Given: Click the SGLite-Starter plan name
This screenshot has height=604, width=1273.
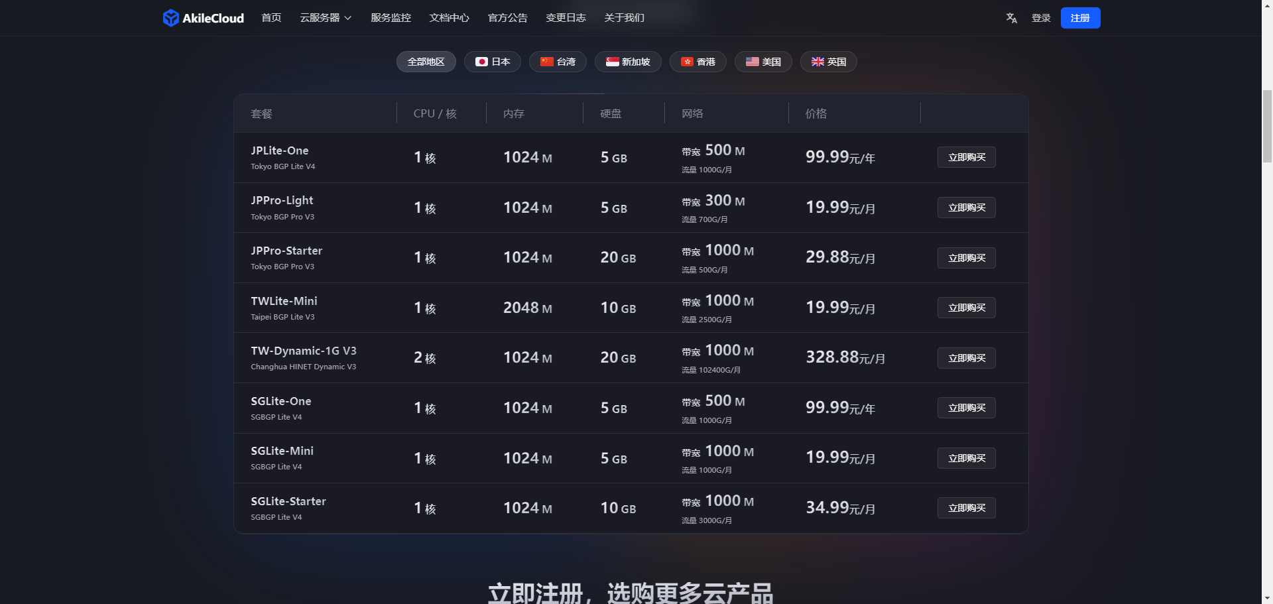Looking at the screenshot, I should (x=288, y=501).
